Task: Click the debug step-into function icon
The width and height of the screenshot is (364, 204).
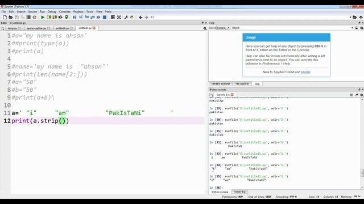Action: pyautogui.click(x=86, y=17)
